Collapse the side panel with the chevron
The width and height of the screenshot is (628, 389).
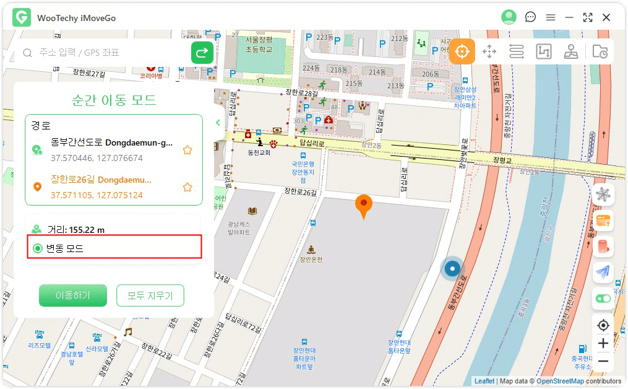[x=218, y=123]
